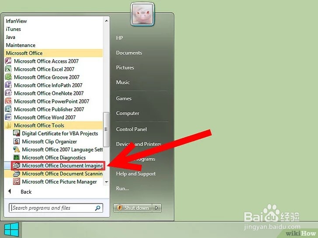The width and height of the screenshot is (318, 238).
Task: Click the InfoPath 2007 program icon
Action: click(8, 85)
